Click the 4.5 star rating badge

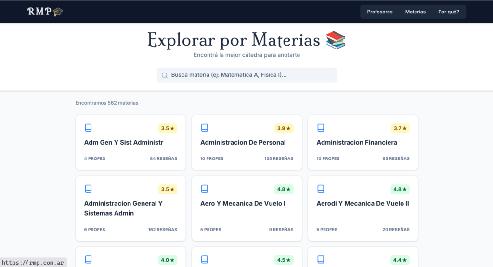coord(284,260)
